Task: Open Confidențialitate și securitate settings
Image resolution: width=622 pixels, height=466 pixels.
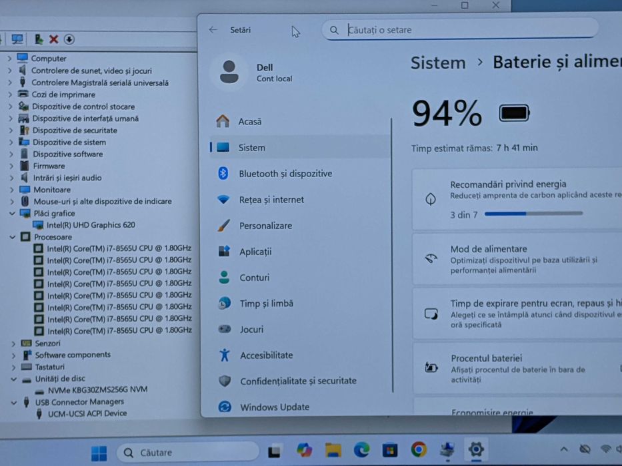Action: pyautogui.click(x=299, y=381)
